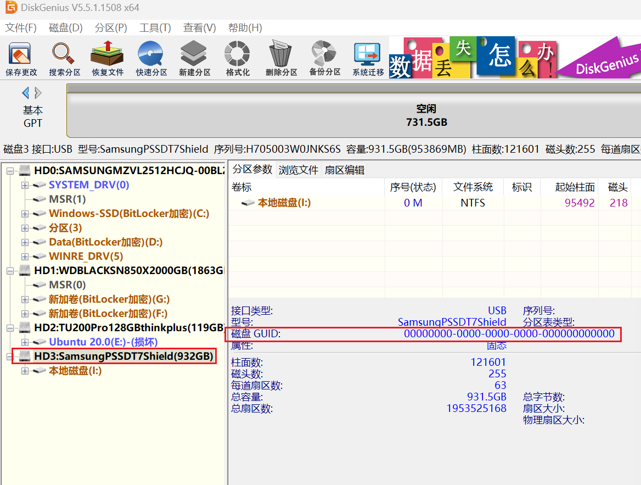
Task: Click the 1953525168 total sectors value
Action: [x=476, y=409]
